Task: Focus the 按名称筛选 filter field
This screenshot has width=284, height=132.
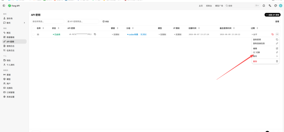Action: click(x=48, y=22)
